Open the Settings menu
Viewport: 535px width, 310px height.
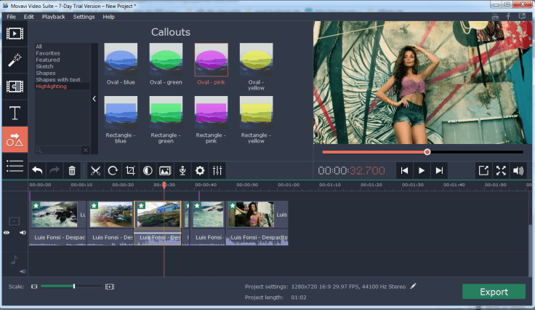[84, 17]
